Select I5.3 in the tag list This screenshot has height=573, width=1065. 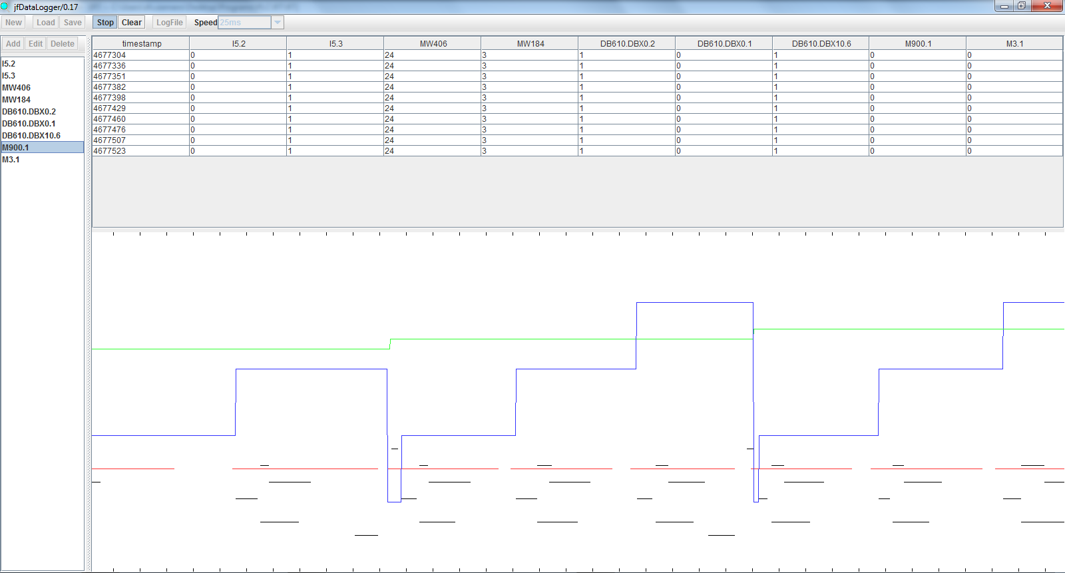pyautogui.click(x=43, y=76)
